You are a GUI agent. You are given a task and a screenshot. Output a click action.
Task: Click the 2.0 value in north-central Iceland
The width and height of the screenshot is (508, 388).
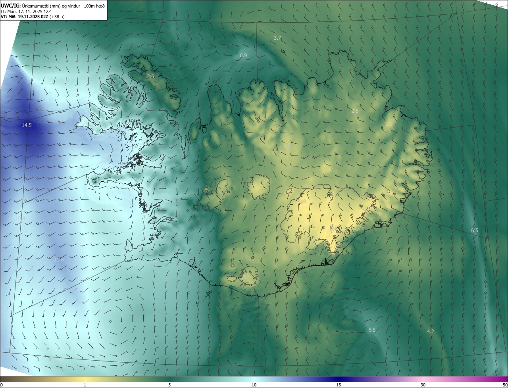pos(287,146)
